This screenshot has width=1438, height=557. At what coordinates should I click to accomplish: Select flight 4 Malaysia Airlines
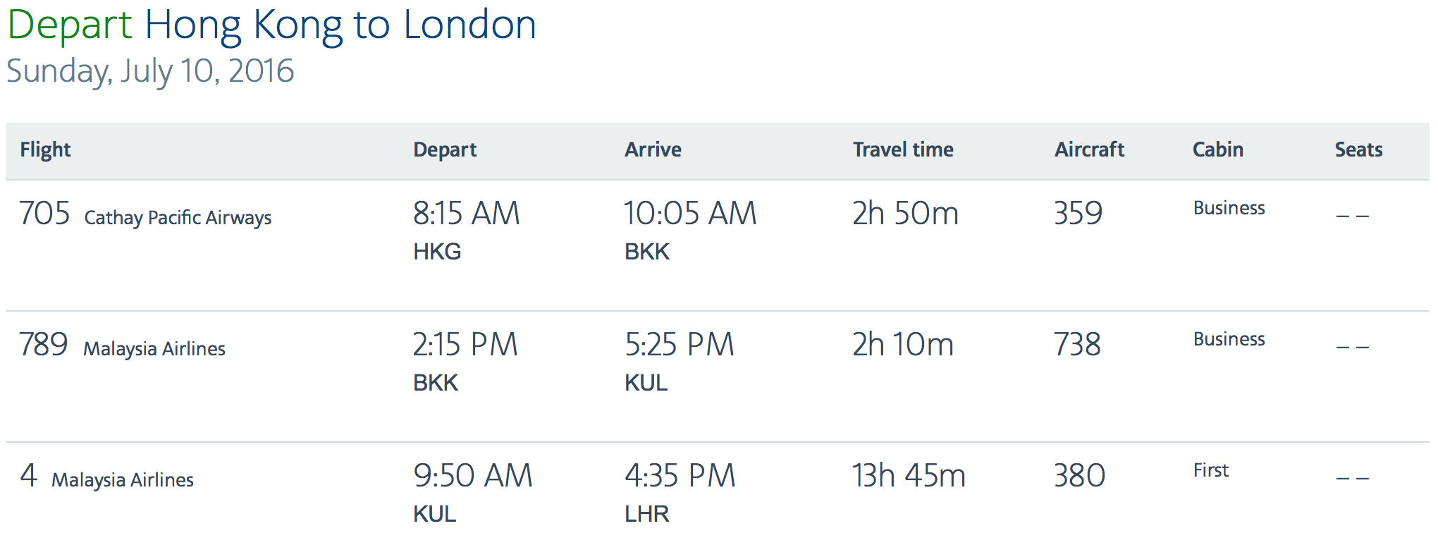click(x=106, y=477)
